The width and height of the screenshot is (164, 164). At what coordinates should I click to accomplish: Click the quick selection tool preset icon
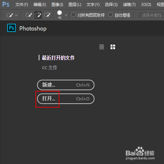pyautogui.click(x=10, y=15)
